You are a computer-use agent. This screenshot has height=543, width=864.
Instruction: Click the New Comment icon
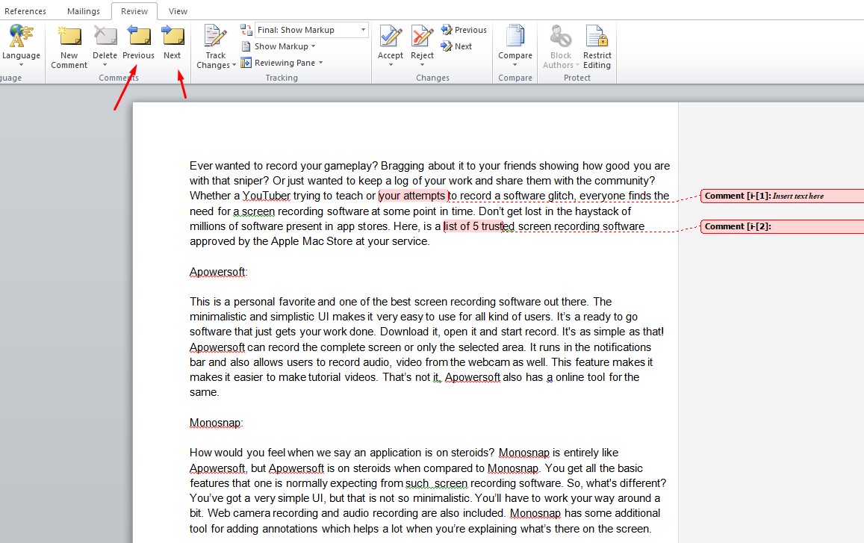[69, 37]
